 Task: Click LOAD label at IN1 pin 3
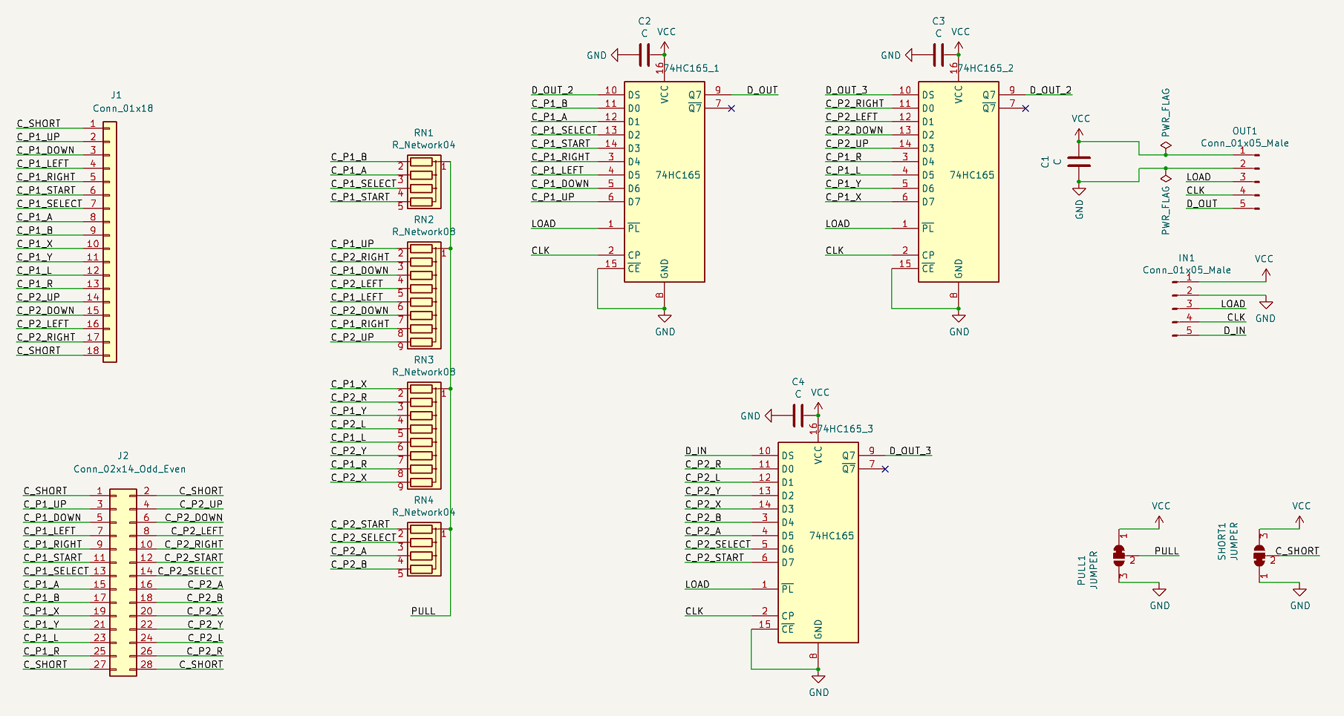point(1233,304)
